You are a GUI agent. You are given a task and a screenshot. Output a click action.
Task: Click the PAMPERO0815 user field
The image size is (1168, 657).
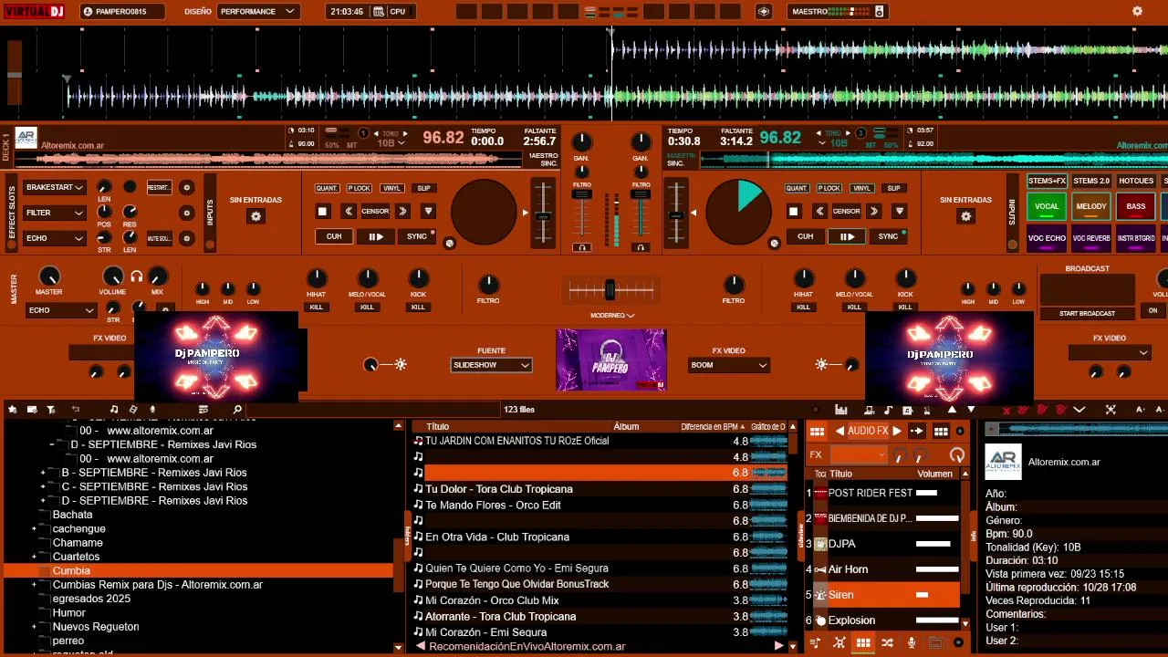coord(123,12)
